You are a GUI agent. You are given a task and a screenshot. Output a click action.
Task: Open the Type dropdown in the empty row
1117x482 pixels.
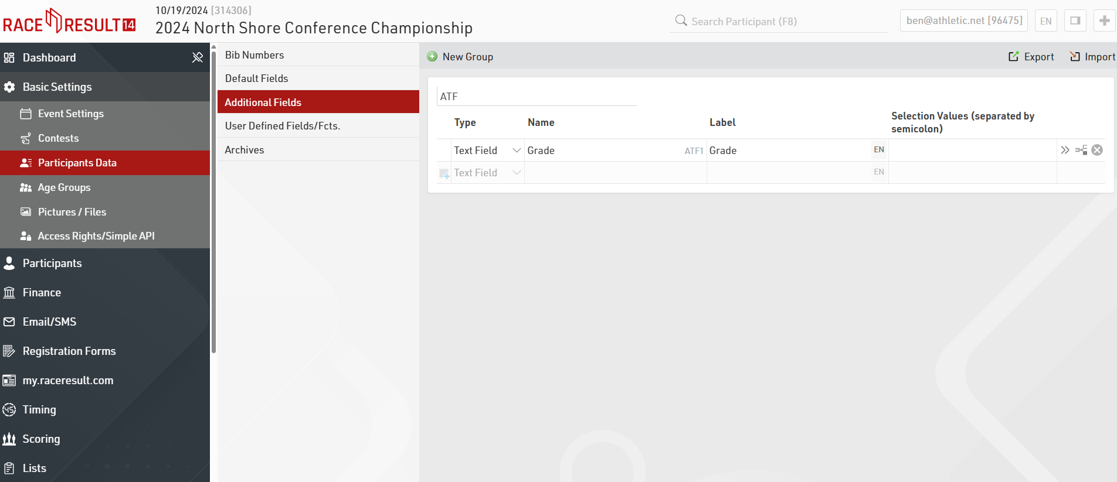point(517,173)
